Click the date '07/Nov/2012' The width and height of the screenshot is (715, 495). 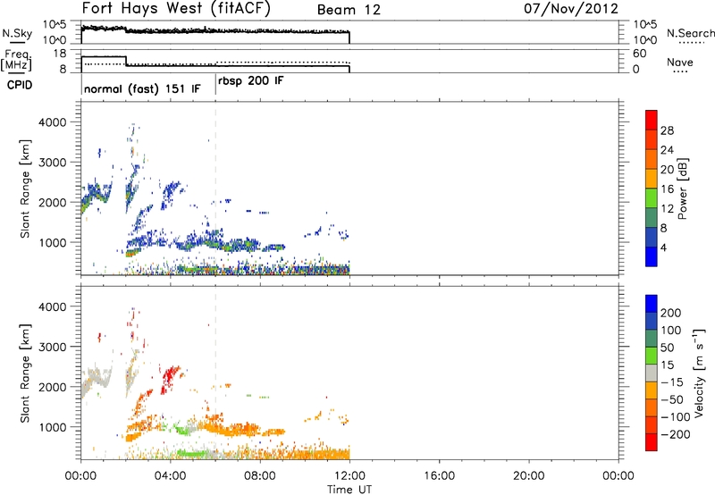click(571, 9)
